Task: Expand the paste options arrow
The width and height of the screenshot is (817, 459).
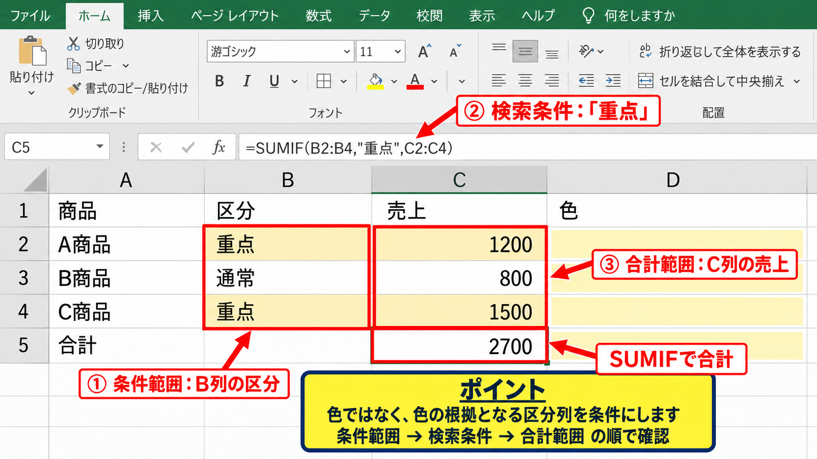Action: [x=31, y=93]
